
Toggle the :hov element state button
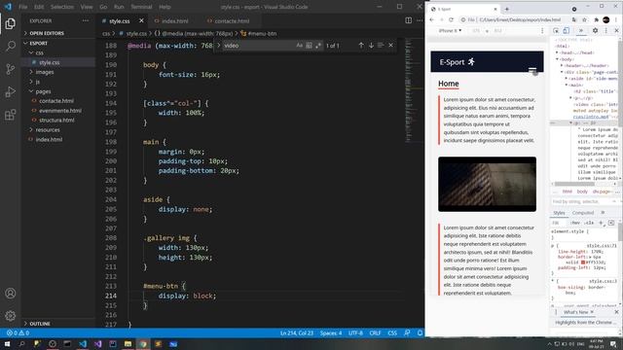pos(575,223)
